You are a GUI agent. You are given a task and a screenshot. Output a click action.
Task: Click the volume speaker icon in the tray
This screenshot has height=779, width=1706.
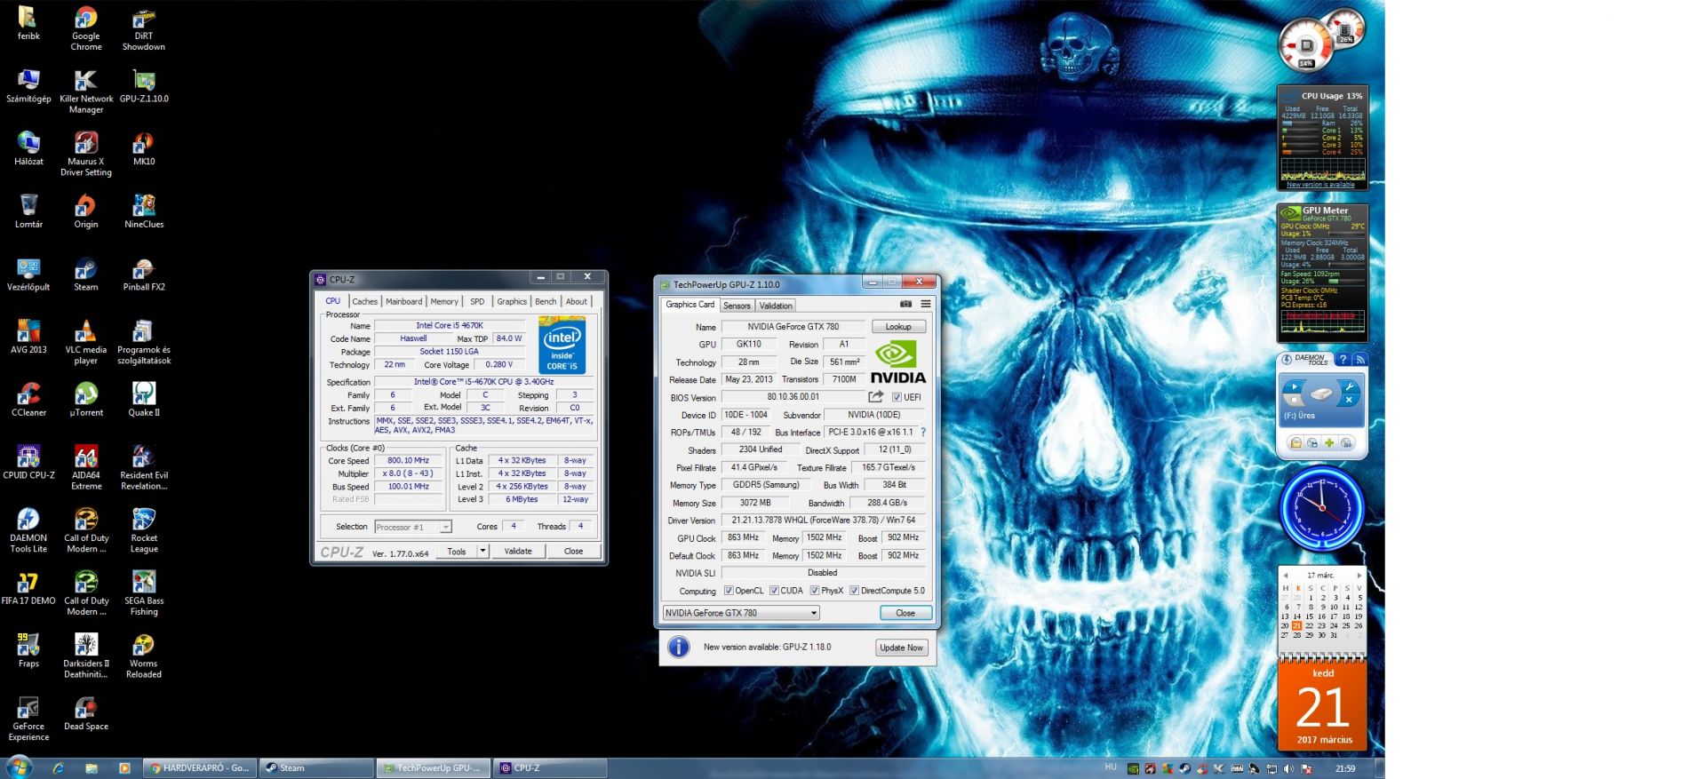pyautogui.click(x=1288, y=768)
